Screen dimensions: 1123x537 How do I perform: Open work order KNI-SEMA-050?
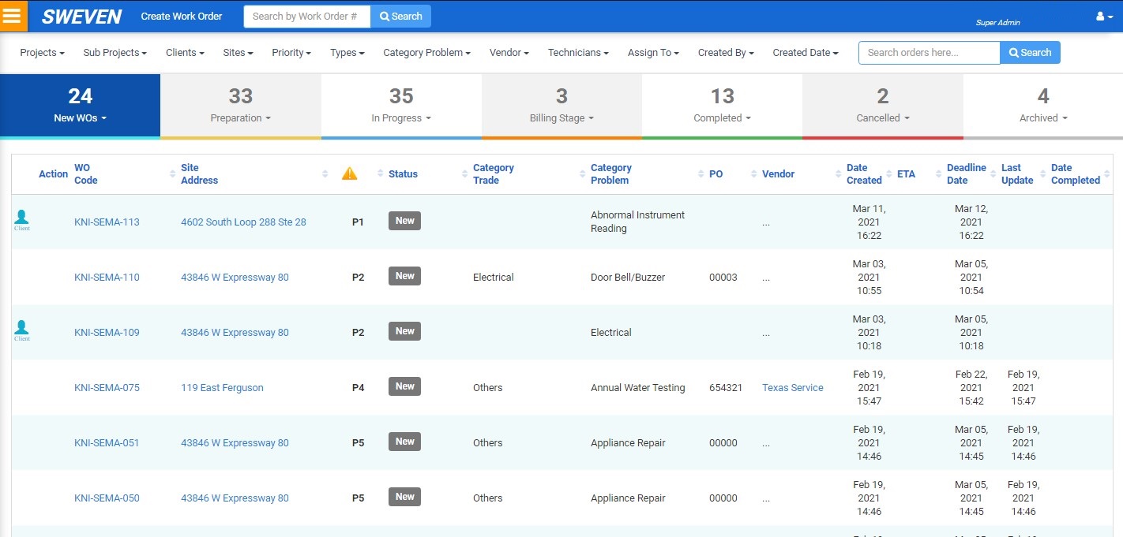tap(107, 498)
